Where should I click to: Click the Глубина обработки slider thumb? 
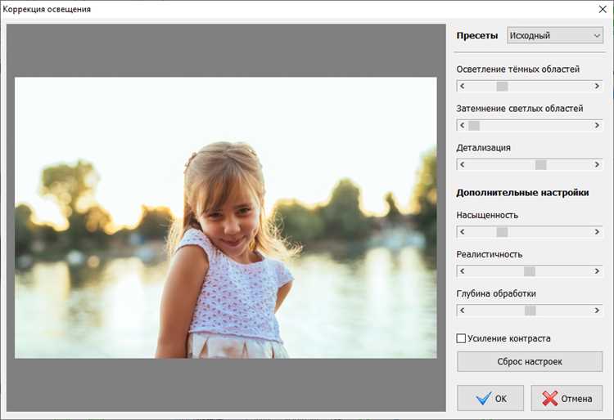[530, 311]
